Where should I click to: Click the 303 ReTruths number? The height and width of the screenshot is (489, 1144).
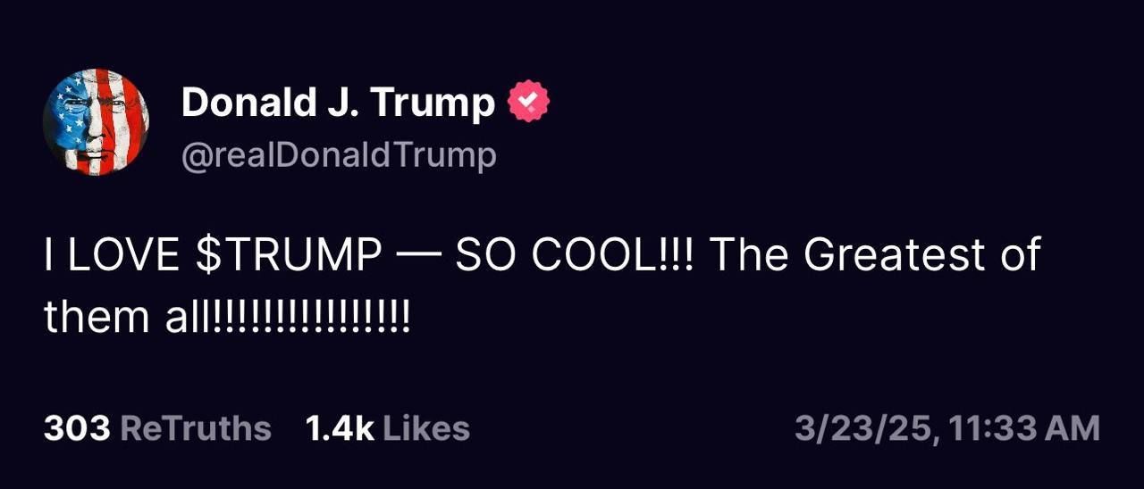[77, 428]
